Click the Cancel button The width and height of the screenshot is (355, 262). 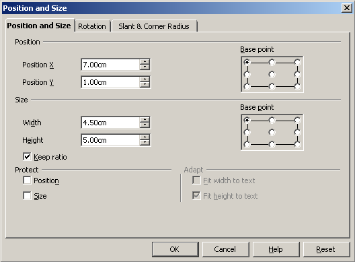[x=225, y=249]
